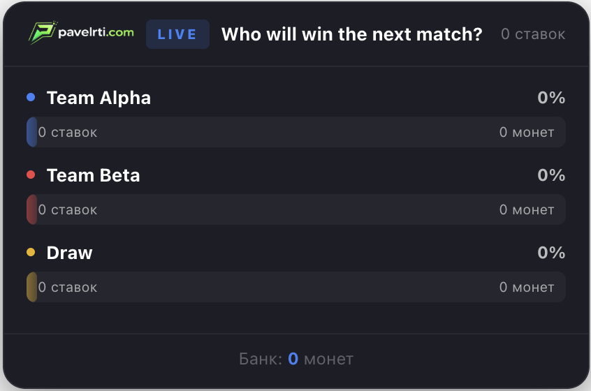Viewport: 591px width, 391px height.
Task: Click the Team Beta progress bar
Action: pyautogui.click(x=295, y=209)
